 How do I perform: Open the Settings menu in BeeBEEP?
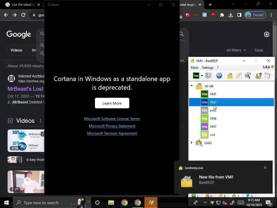[x=207, y=67]
